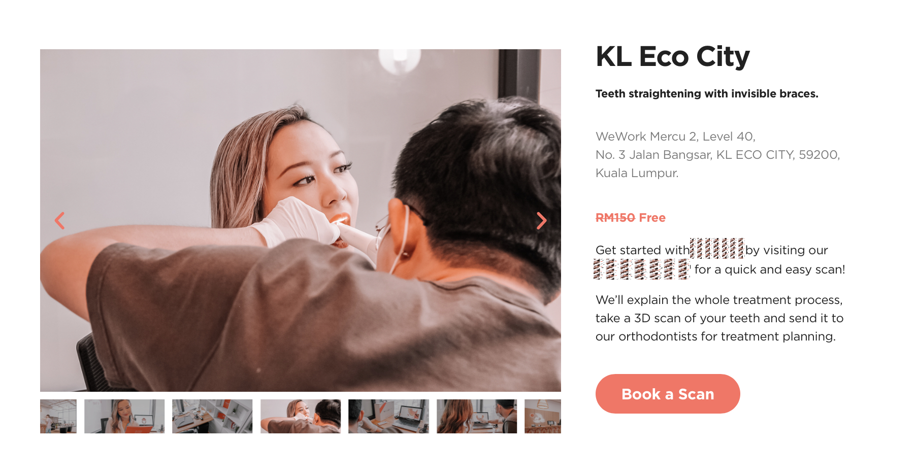Click the 'Kuala Lumpur.' address line
The image size is (917, 476).
637,173
